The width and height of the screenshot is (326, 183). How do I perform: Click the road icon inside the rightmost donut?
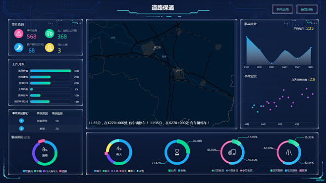click(x=288, y=152)
